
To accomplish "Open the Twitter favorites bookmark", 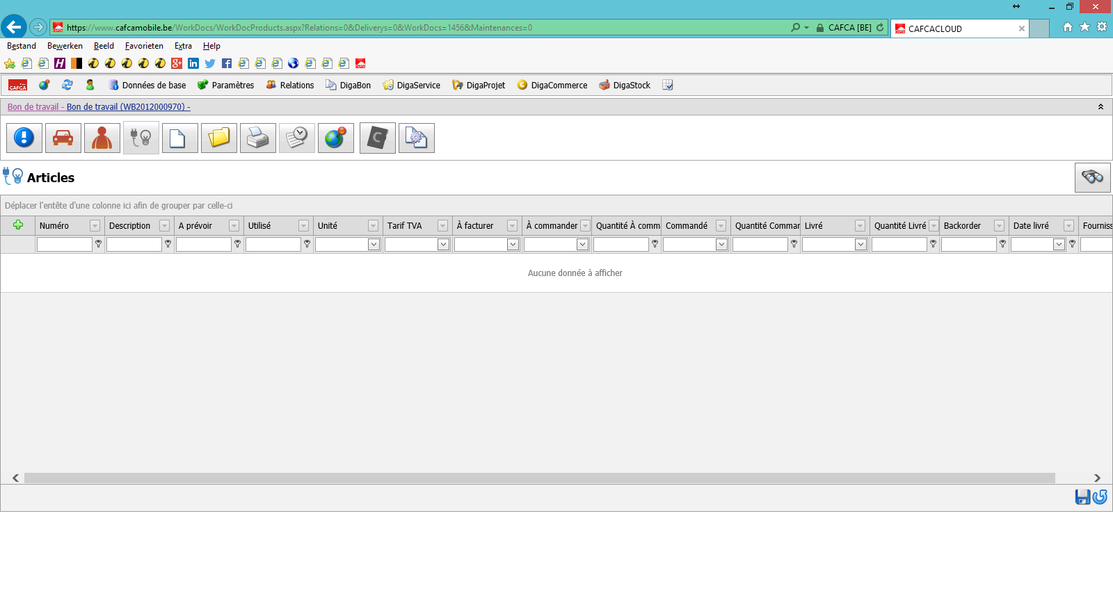I will pos(210,63).
